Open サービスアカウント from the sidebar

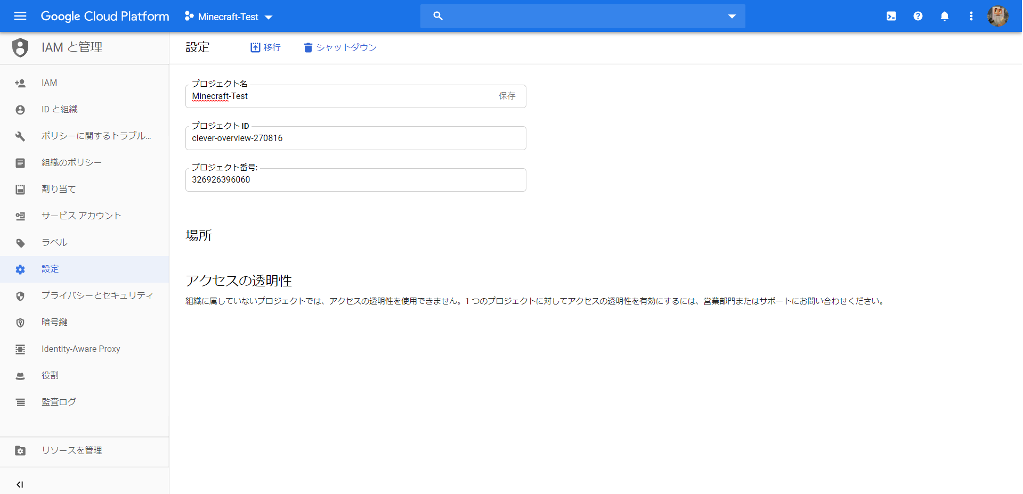point(20,216)
